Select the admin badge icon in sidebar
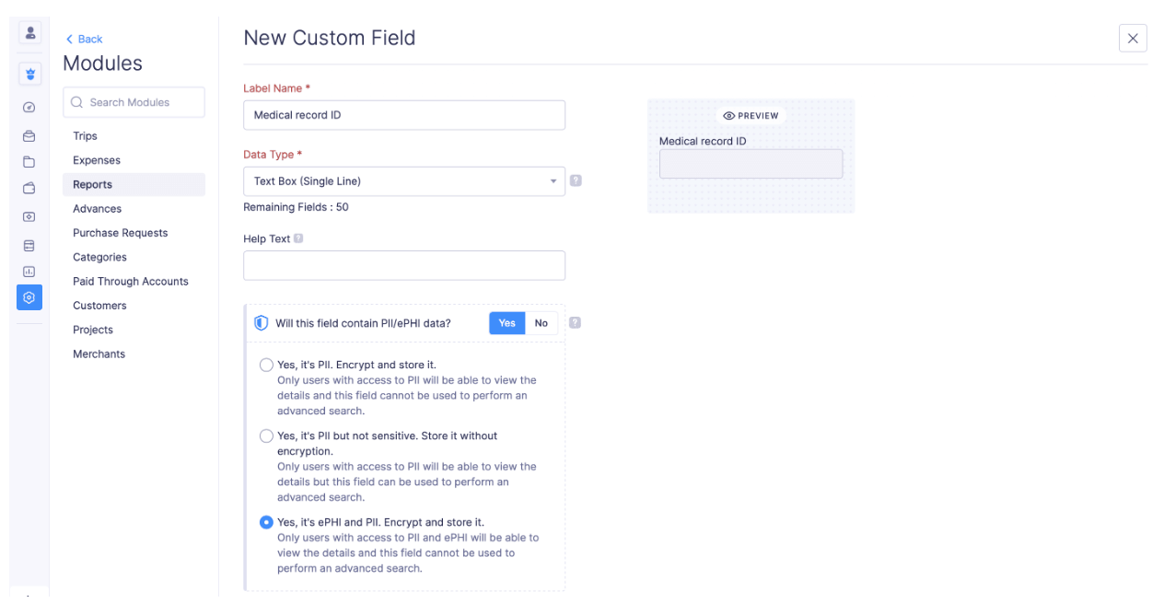Viewport: 1164px width, 615px height. pos(29,74)
